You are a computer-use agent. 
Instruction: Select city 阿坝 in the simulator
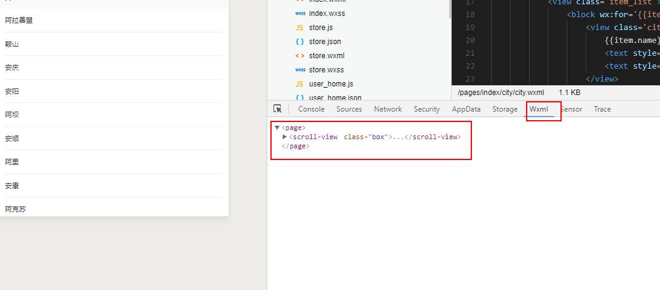12,115
